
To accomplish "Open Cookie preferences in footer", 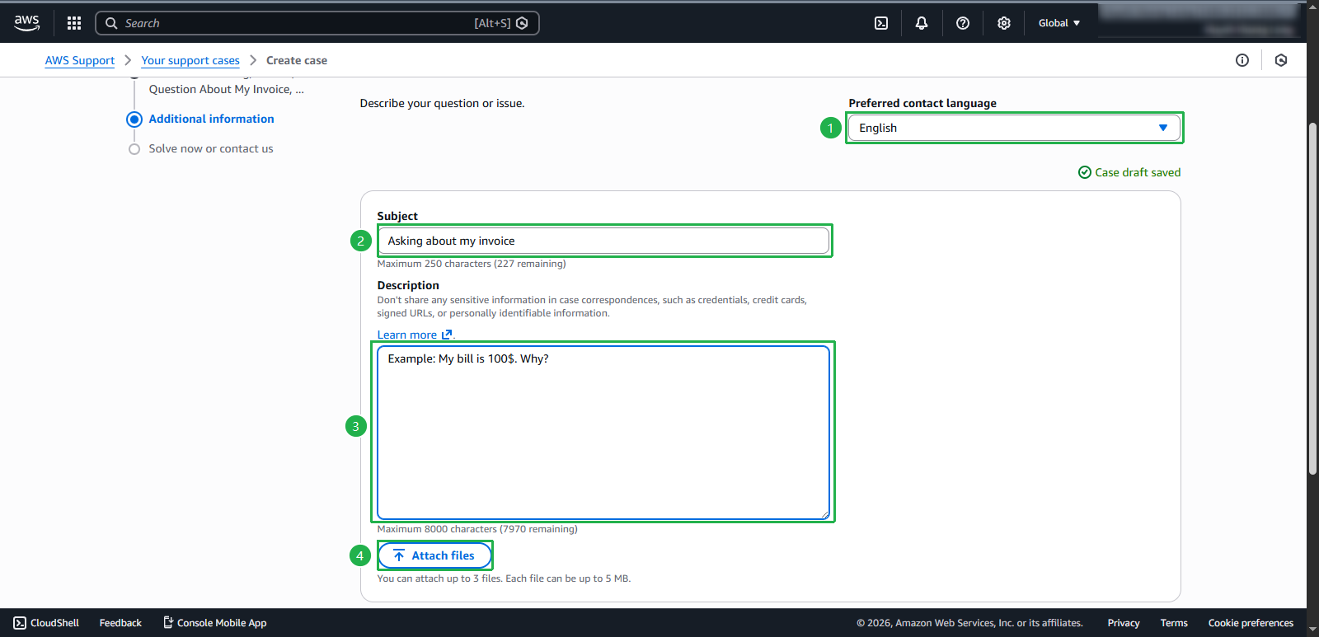I will click(x=1251, y=623).
